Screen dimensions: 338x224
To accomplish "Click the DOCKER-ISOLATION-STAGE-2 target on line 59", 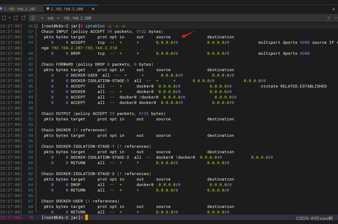I will (x=100, y=157).
